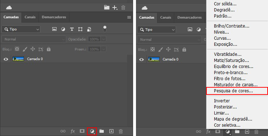
Task: Click the add layer mask icon in the left panel
Action: coord(82,131)
